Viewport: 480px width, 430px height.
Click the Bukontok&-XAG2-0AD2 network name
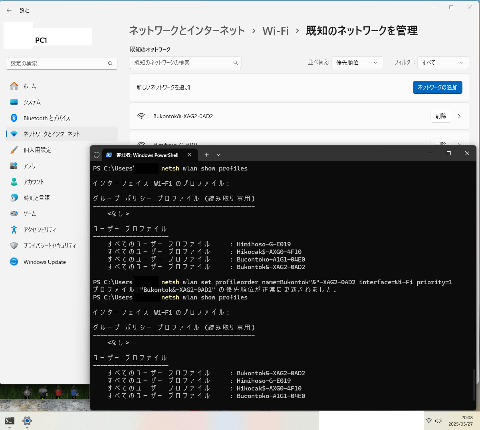[183, 116]
